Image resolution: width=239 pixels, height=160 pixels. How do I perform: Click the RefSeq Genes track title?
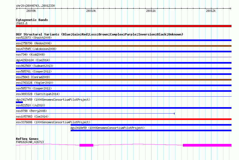[27, 139]
